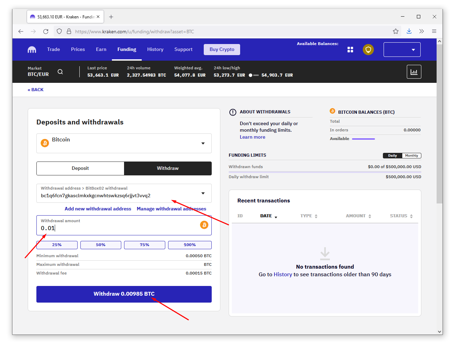The height and width of the screenshot is (348, 456).
Task: Open Funding menu
Action: coord(127,50)
